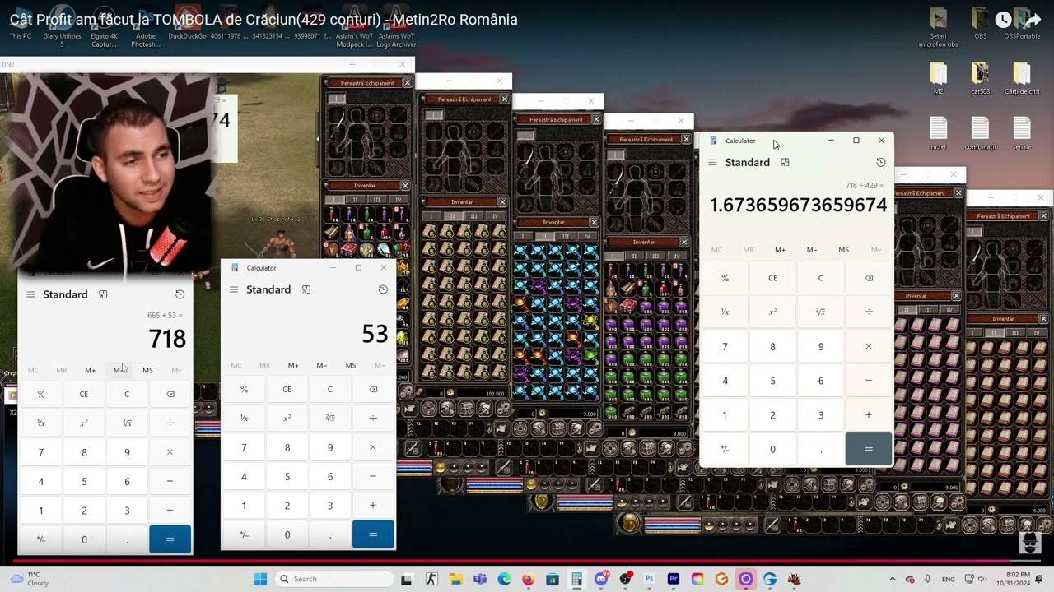Click equals in the 718 calculator
The height and width of the screenshot is (592, 1054).
coord(170,539)
